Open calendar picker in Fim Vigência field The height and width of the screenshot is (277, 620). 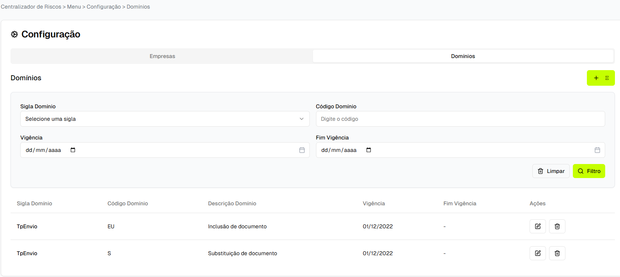tap(369, 150)
